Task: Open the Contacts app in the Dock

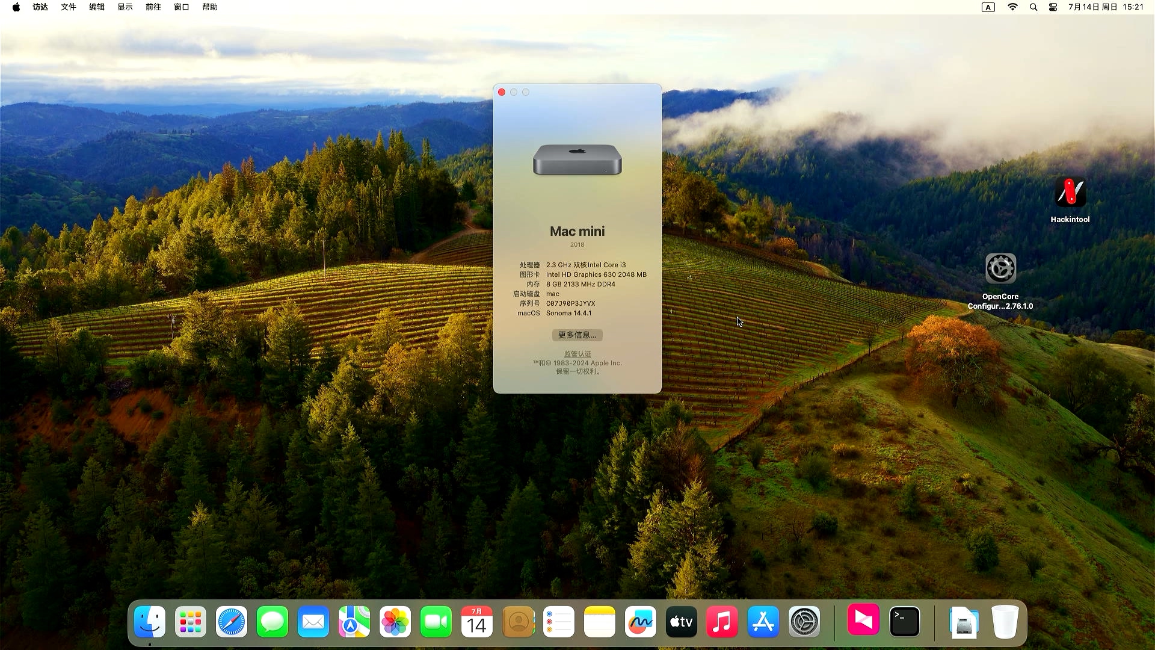Action: click(x=518, y=622)
